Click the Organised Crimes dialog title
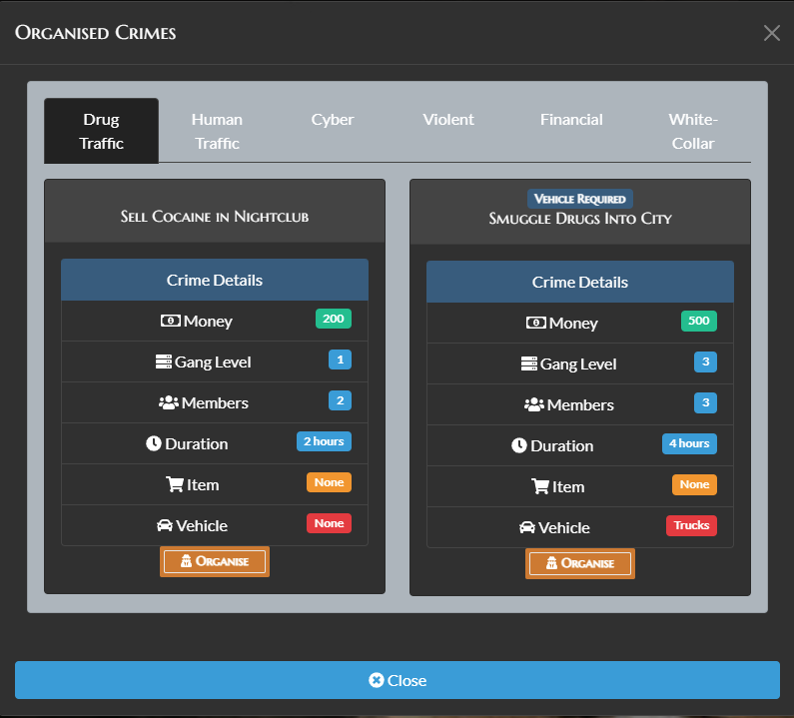Viewport: 794px width, 718px height. 95,33
